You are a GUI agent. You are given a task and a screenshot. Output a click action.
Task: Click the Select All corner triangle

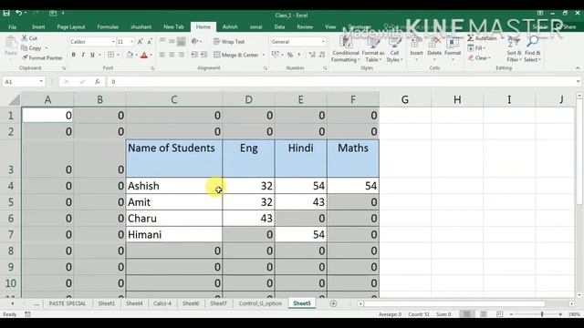(15, 99)
